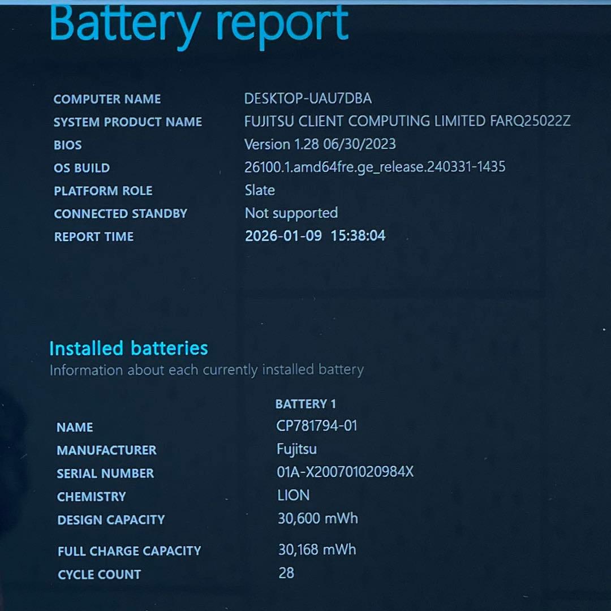Click the chemistry value 'LION'

click(294, 496)
